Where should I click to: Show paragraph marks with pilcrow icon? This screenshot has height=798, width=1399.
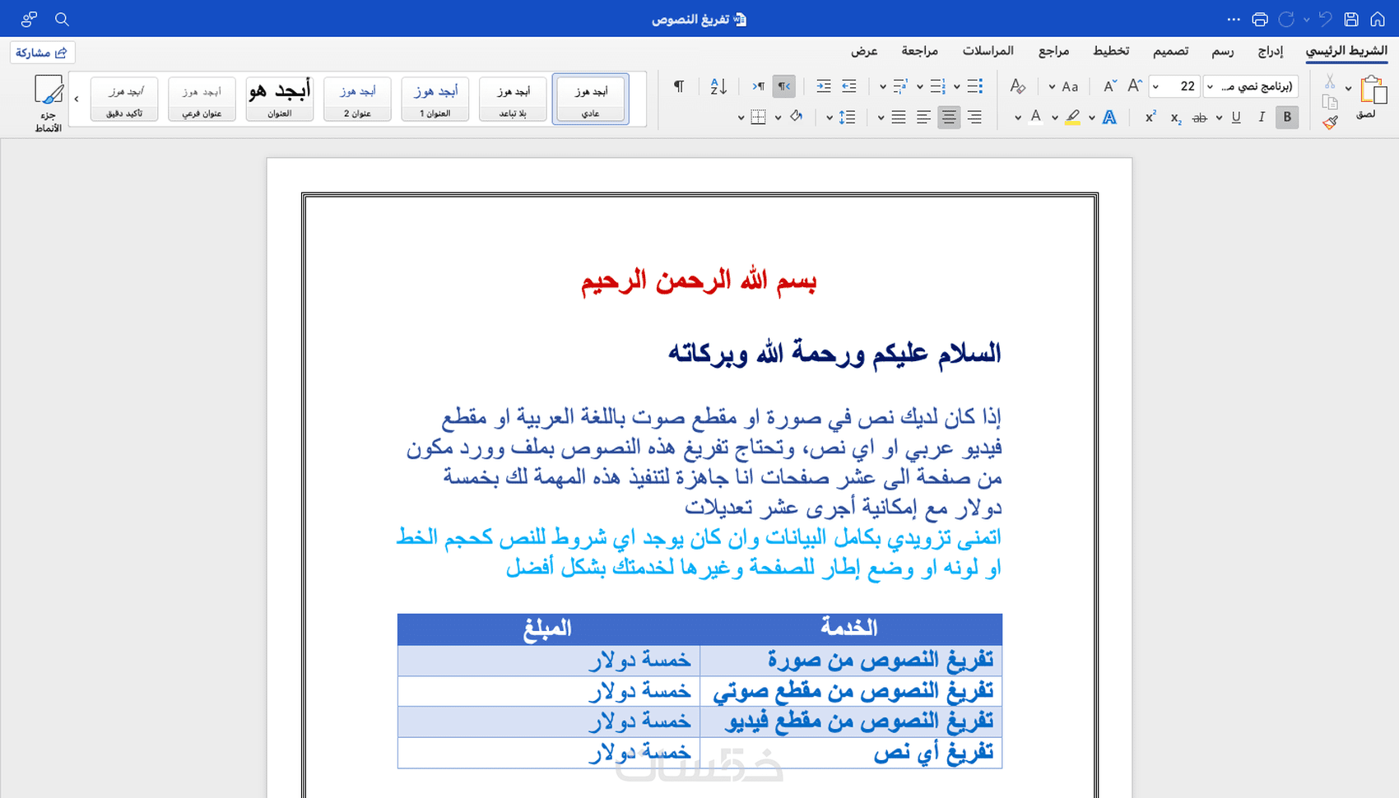[679, 86]
